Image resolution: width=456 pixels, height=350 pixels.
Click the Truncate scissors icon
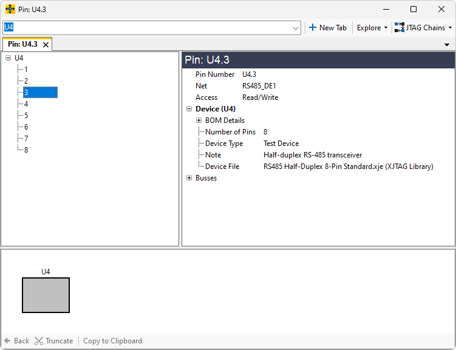pyautogui.click(x=39, y=341)
